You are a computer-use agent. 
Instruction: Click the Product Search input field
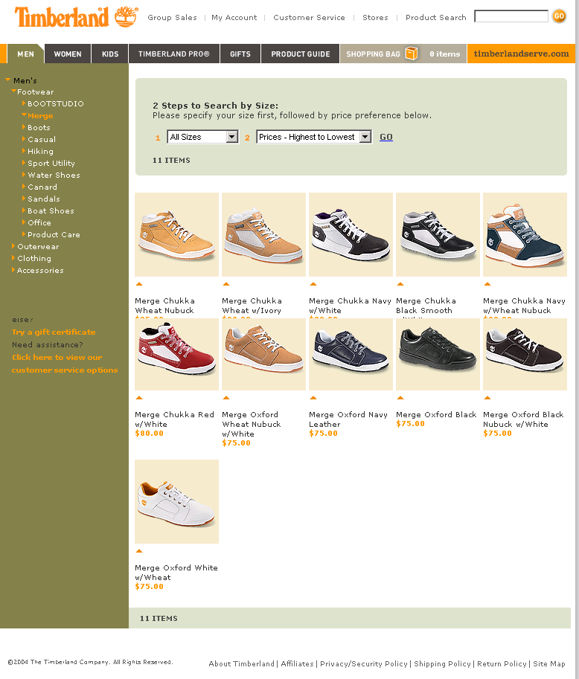(x=511, y=16)
